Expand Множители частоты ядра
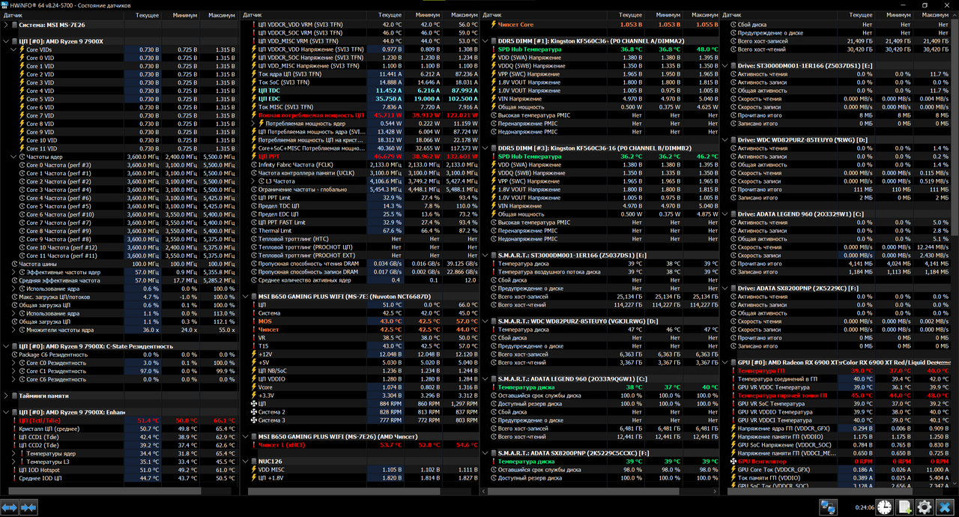The width and height of the screenshot is (959, 517). tap(13, 330)
